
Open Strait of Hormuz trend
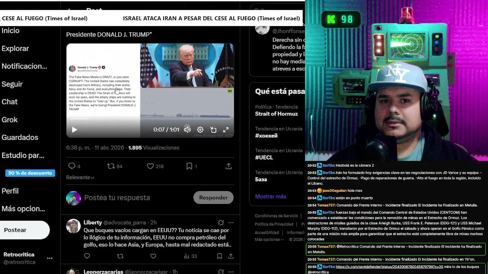coord(276,114)
